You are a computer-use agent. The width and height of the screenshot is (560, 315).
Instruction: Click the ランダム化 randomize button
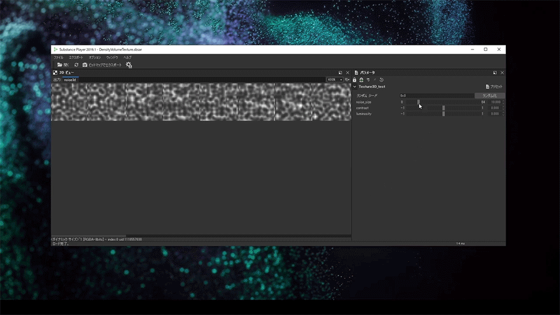click(x=489, y=95)
